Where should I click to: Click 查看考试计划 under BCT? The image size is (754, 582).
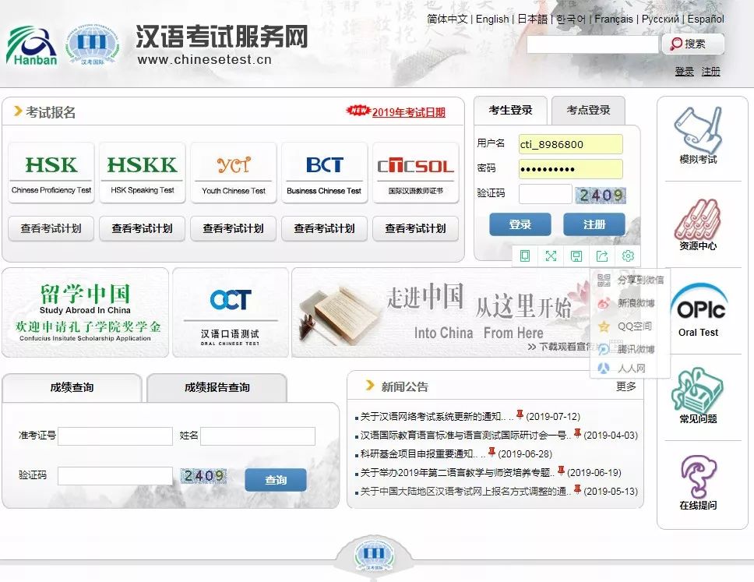[324, 228]
